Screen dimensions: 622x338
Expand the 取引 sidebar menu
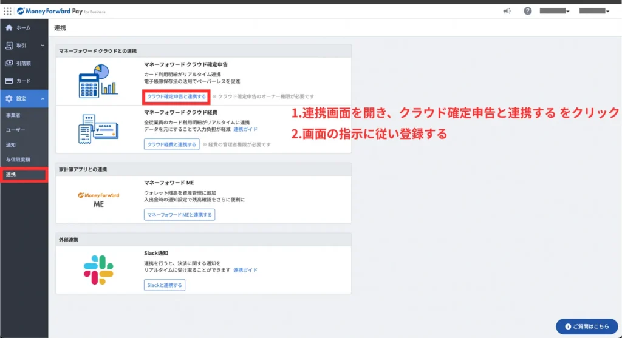coord(24,46)
